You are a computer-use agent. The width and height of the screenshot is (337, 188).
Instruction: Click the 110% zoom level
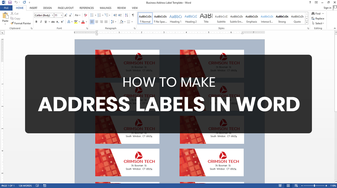(x=333, y=186)
